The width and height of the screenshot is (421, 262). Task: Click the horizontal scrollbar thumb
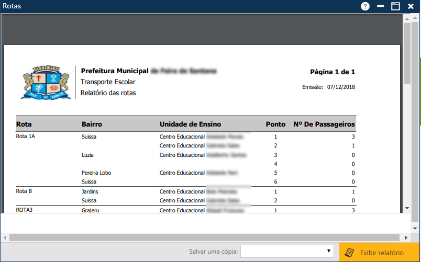click(x=204, y=237)
